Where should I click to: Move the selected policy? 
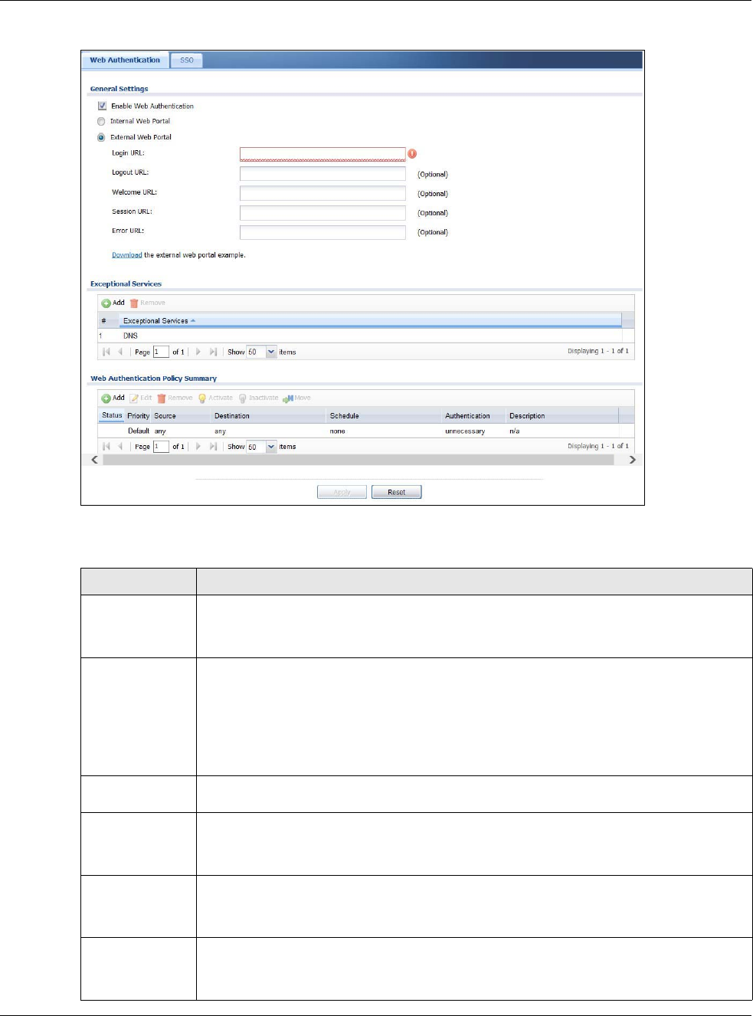click(297, 398)
